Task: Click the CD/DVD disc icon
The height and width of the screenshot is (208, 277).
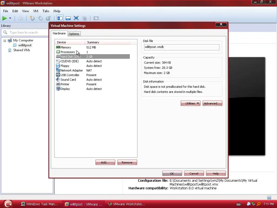Action: coord(58,61)
